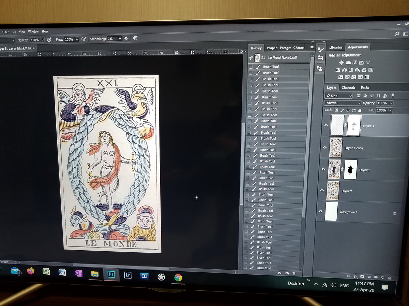Enable airbrush-style build-up next to Flow
The width and height of the screenshot is (409, 306).
tap(84, 39)
